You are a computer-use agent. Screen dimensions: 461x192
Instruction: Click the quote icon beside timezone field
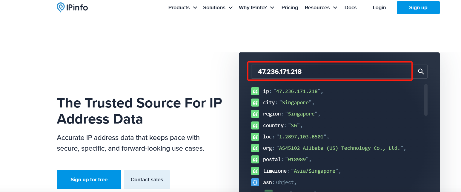(x=255, y=171)
